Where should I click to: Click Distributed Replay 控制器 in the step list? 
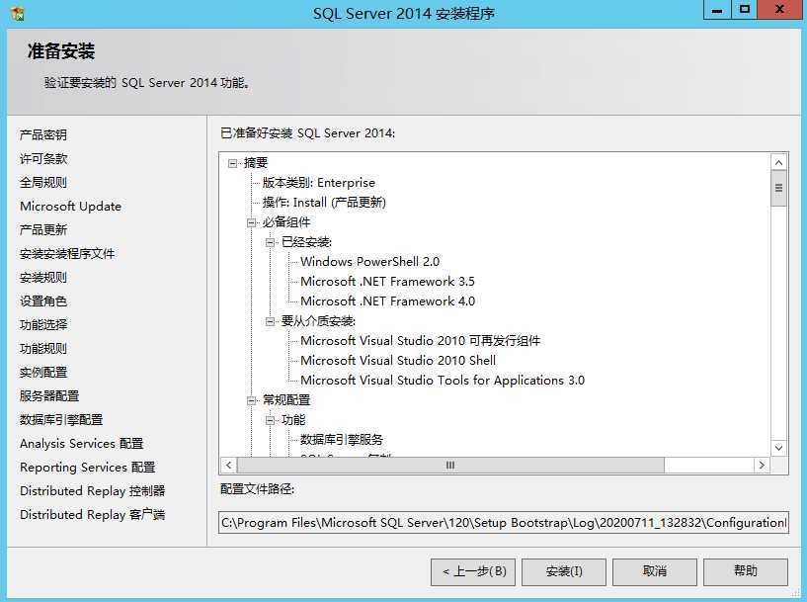(x=92, y=490)
